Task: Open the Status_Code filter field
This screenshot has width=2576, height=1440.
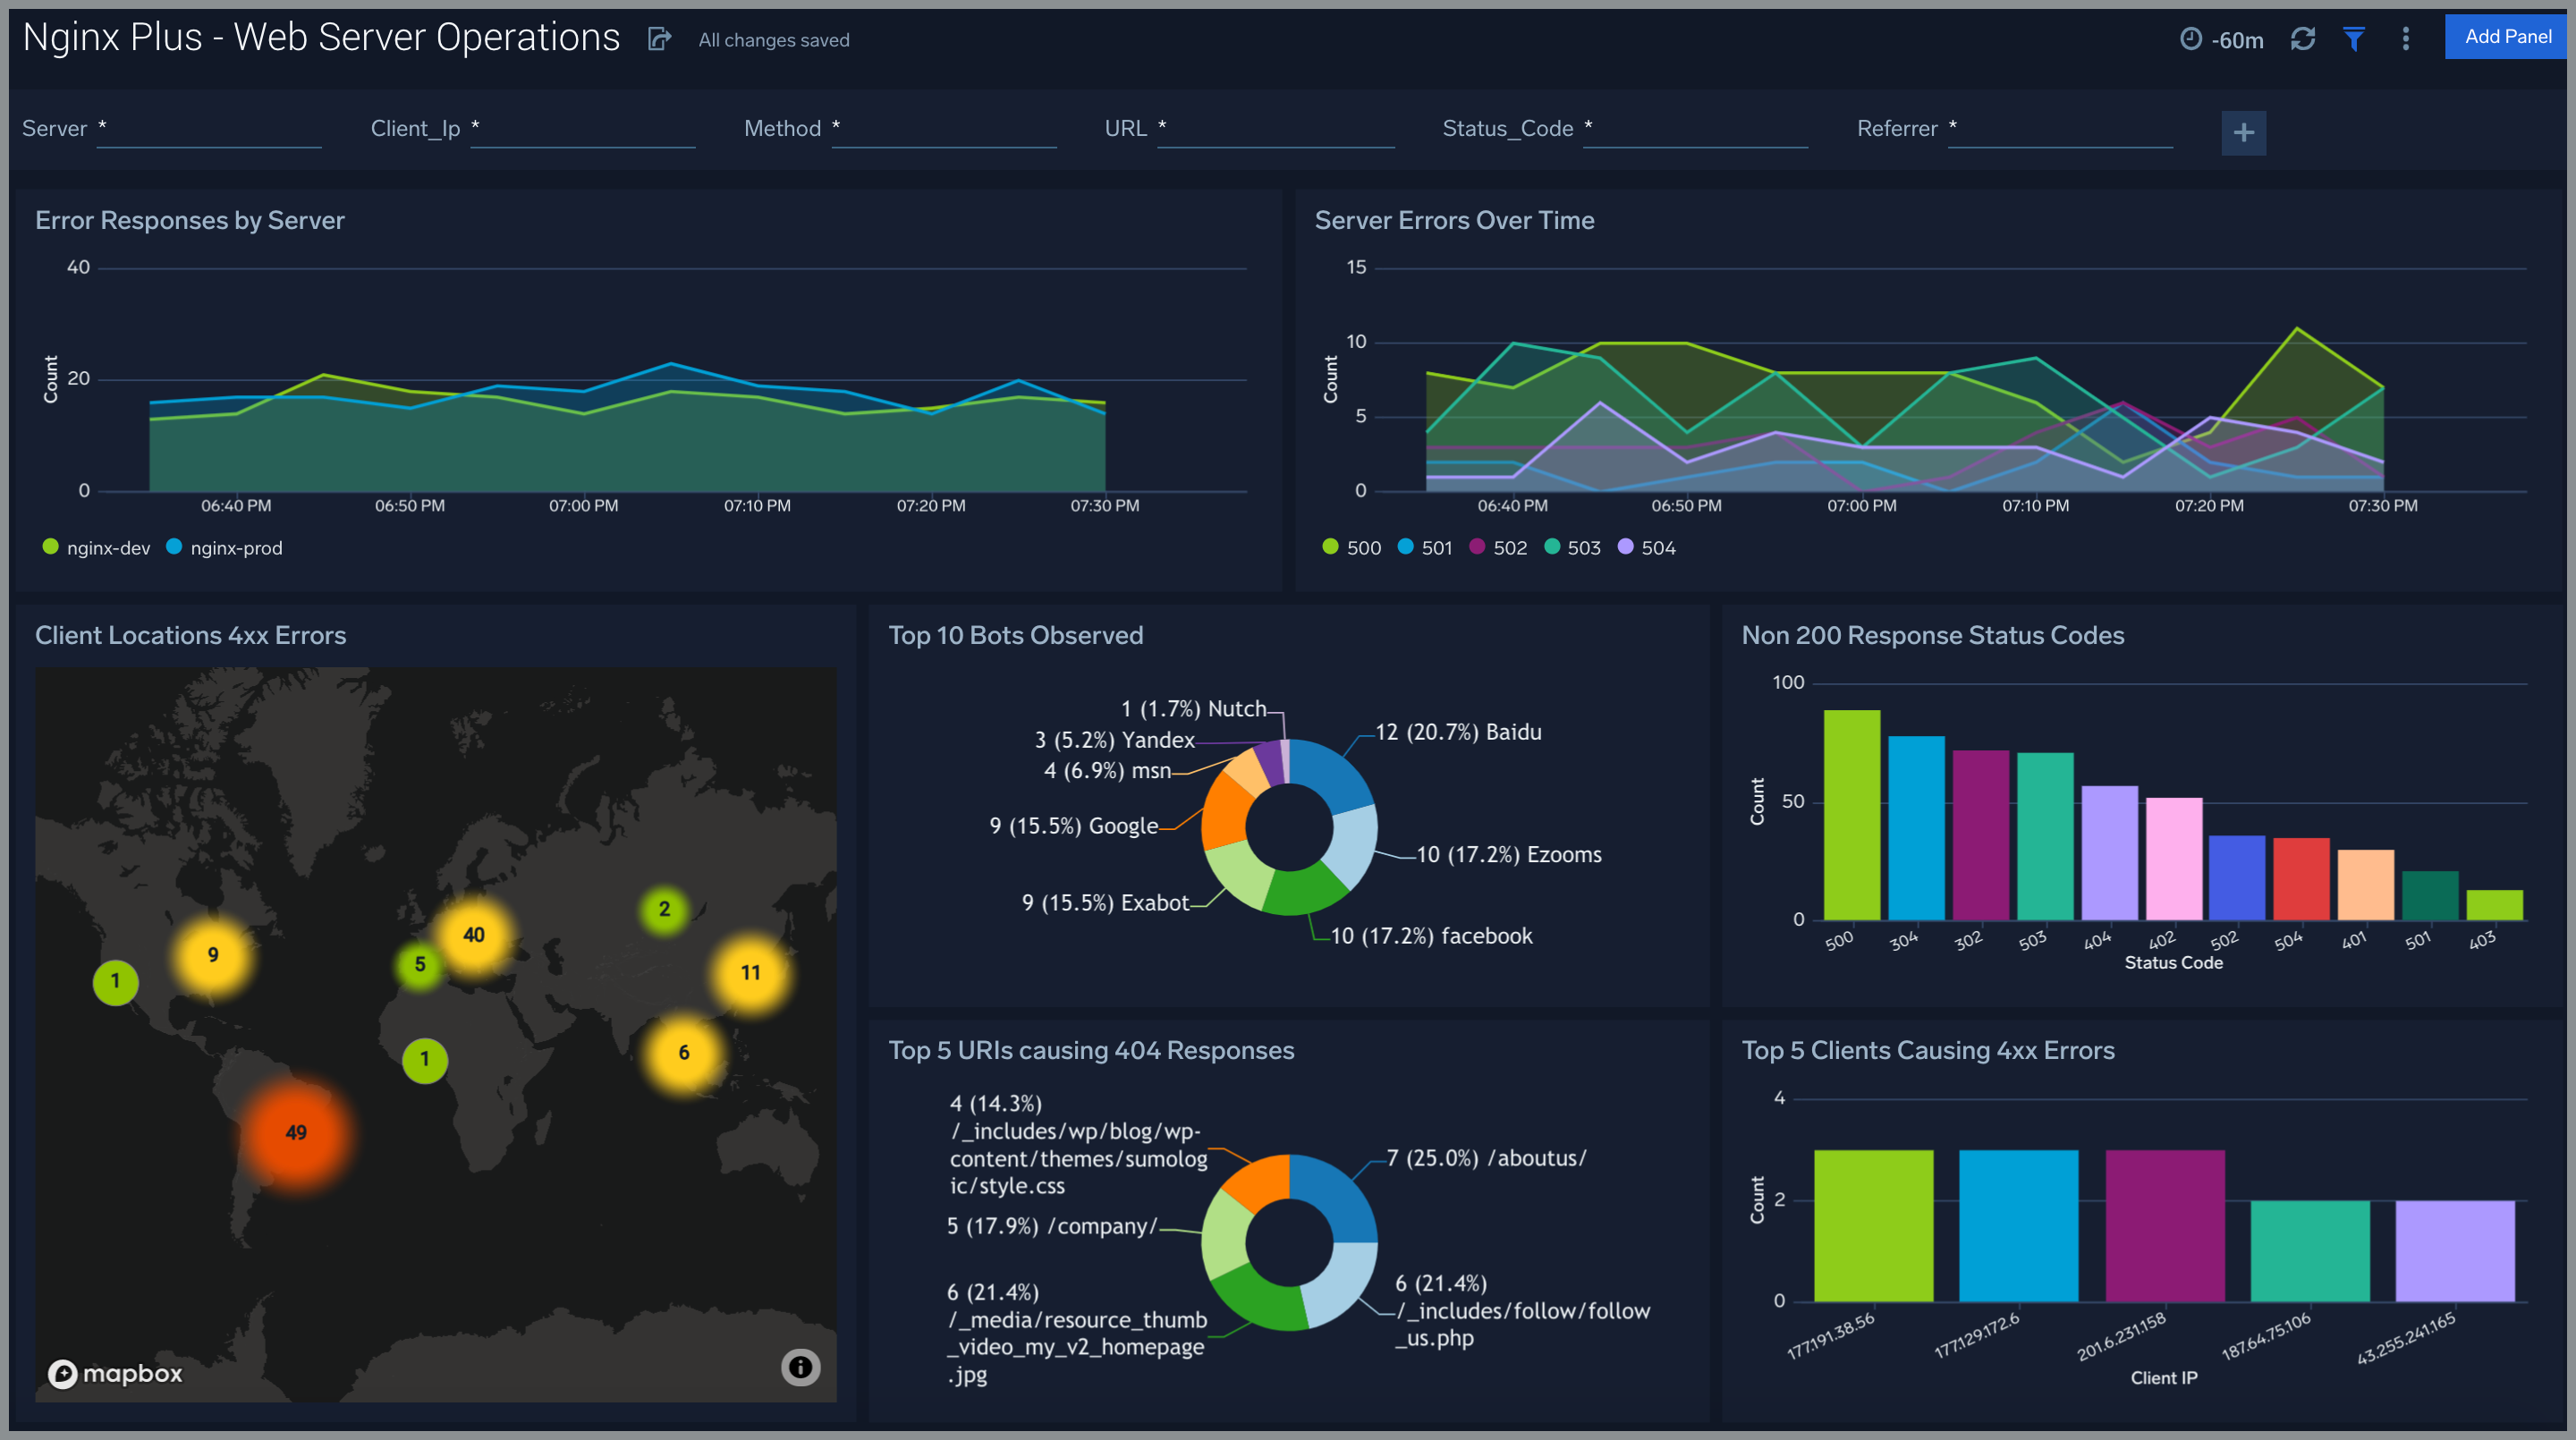Action: [x=1694, y=130]
